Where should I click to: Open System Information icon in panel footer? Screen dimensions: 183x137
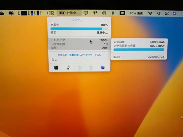point(68,67)
